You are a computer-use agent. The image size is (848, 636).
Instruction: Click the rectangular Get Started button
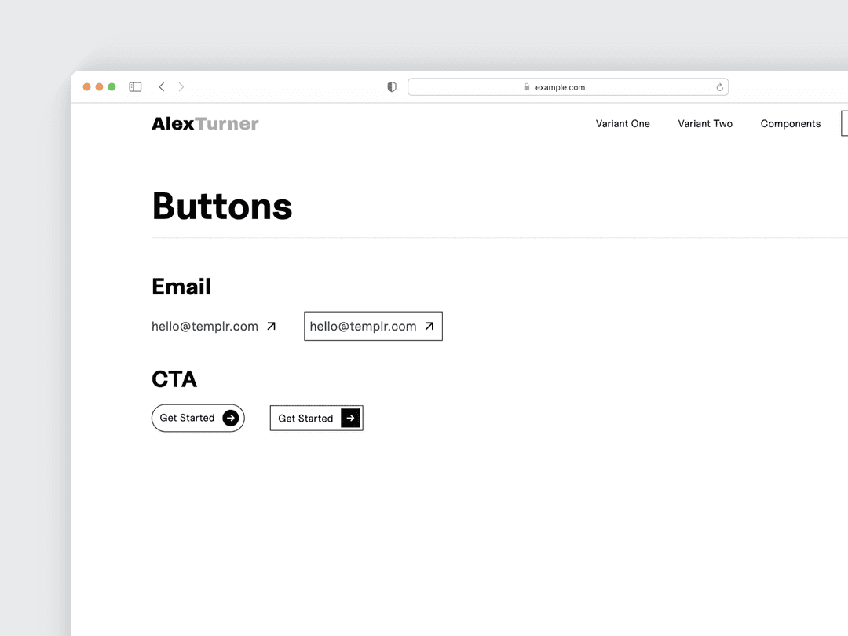click(316, 418)
